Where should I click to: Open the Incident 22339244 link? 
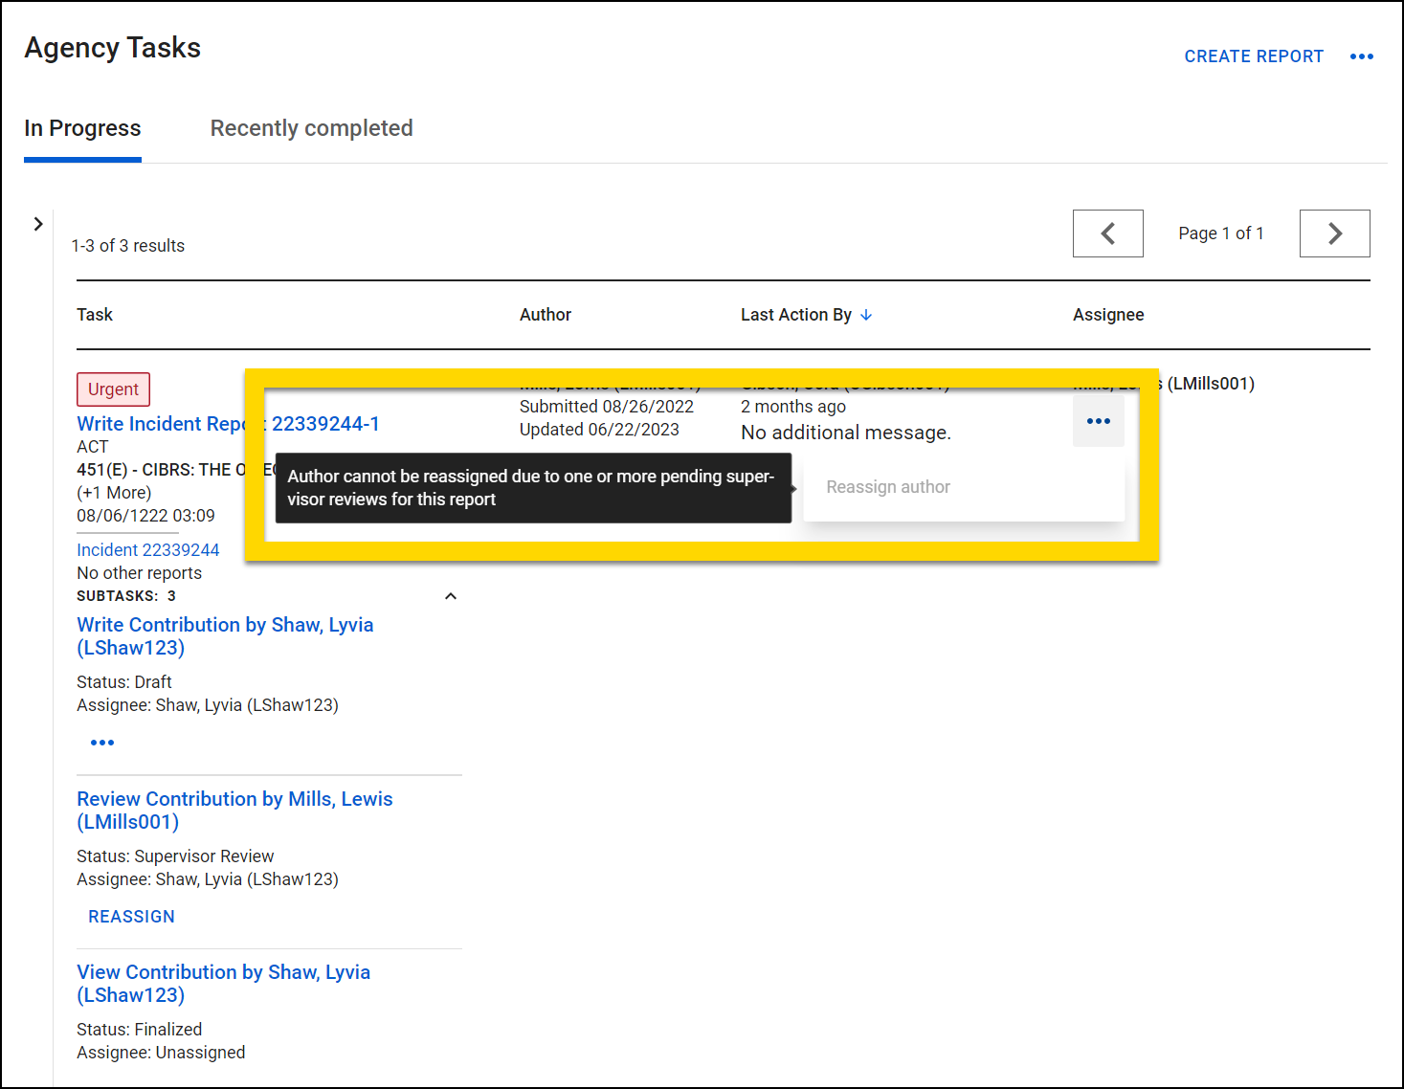click(x=147, y=550)
